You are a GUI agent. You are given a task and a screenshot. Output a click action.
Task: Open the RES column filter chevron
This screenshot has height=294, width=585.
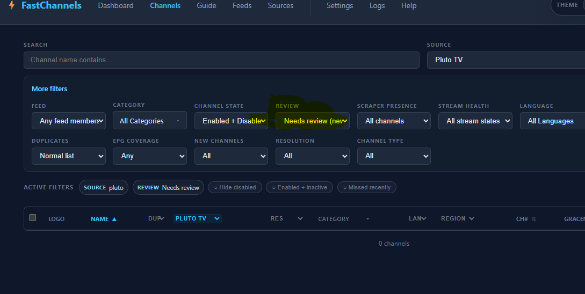click(300, 219)
